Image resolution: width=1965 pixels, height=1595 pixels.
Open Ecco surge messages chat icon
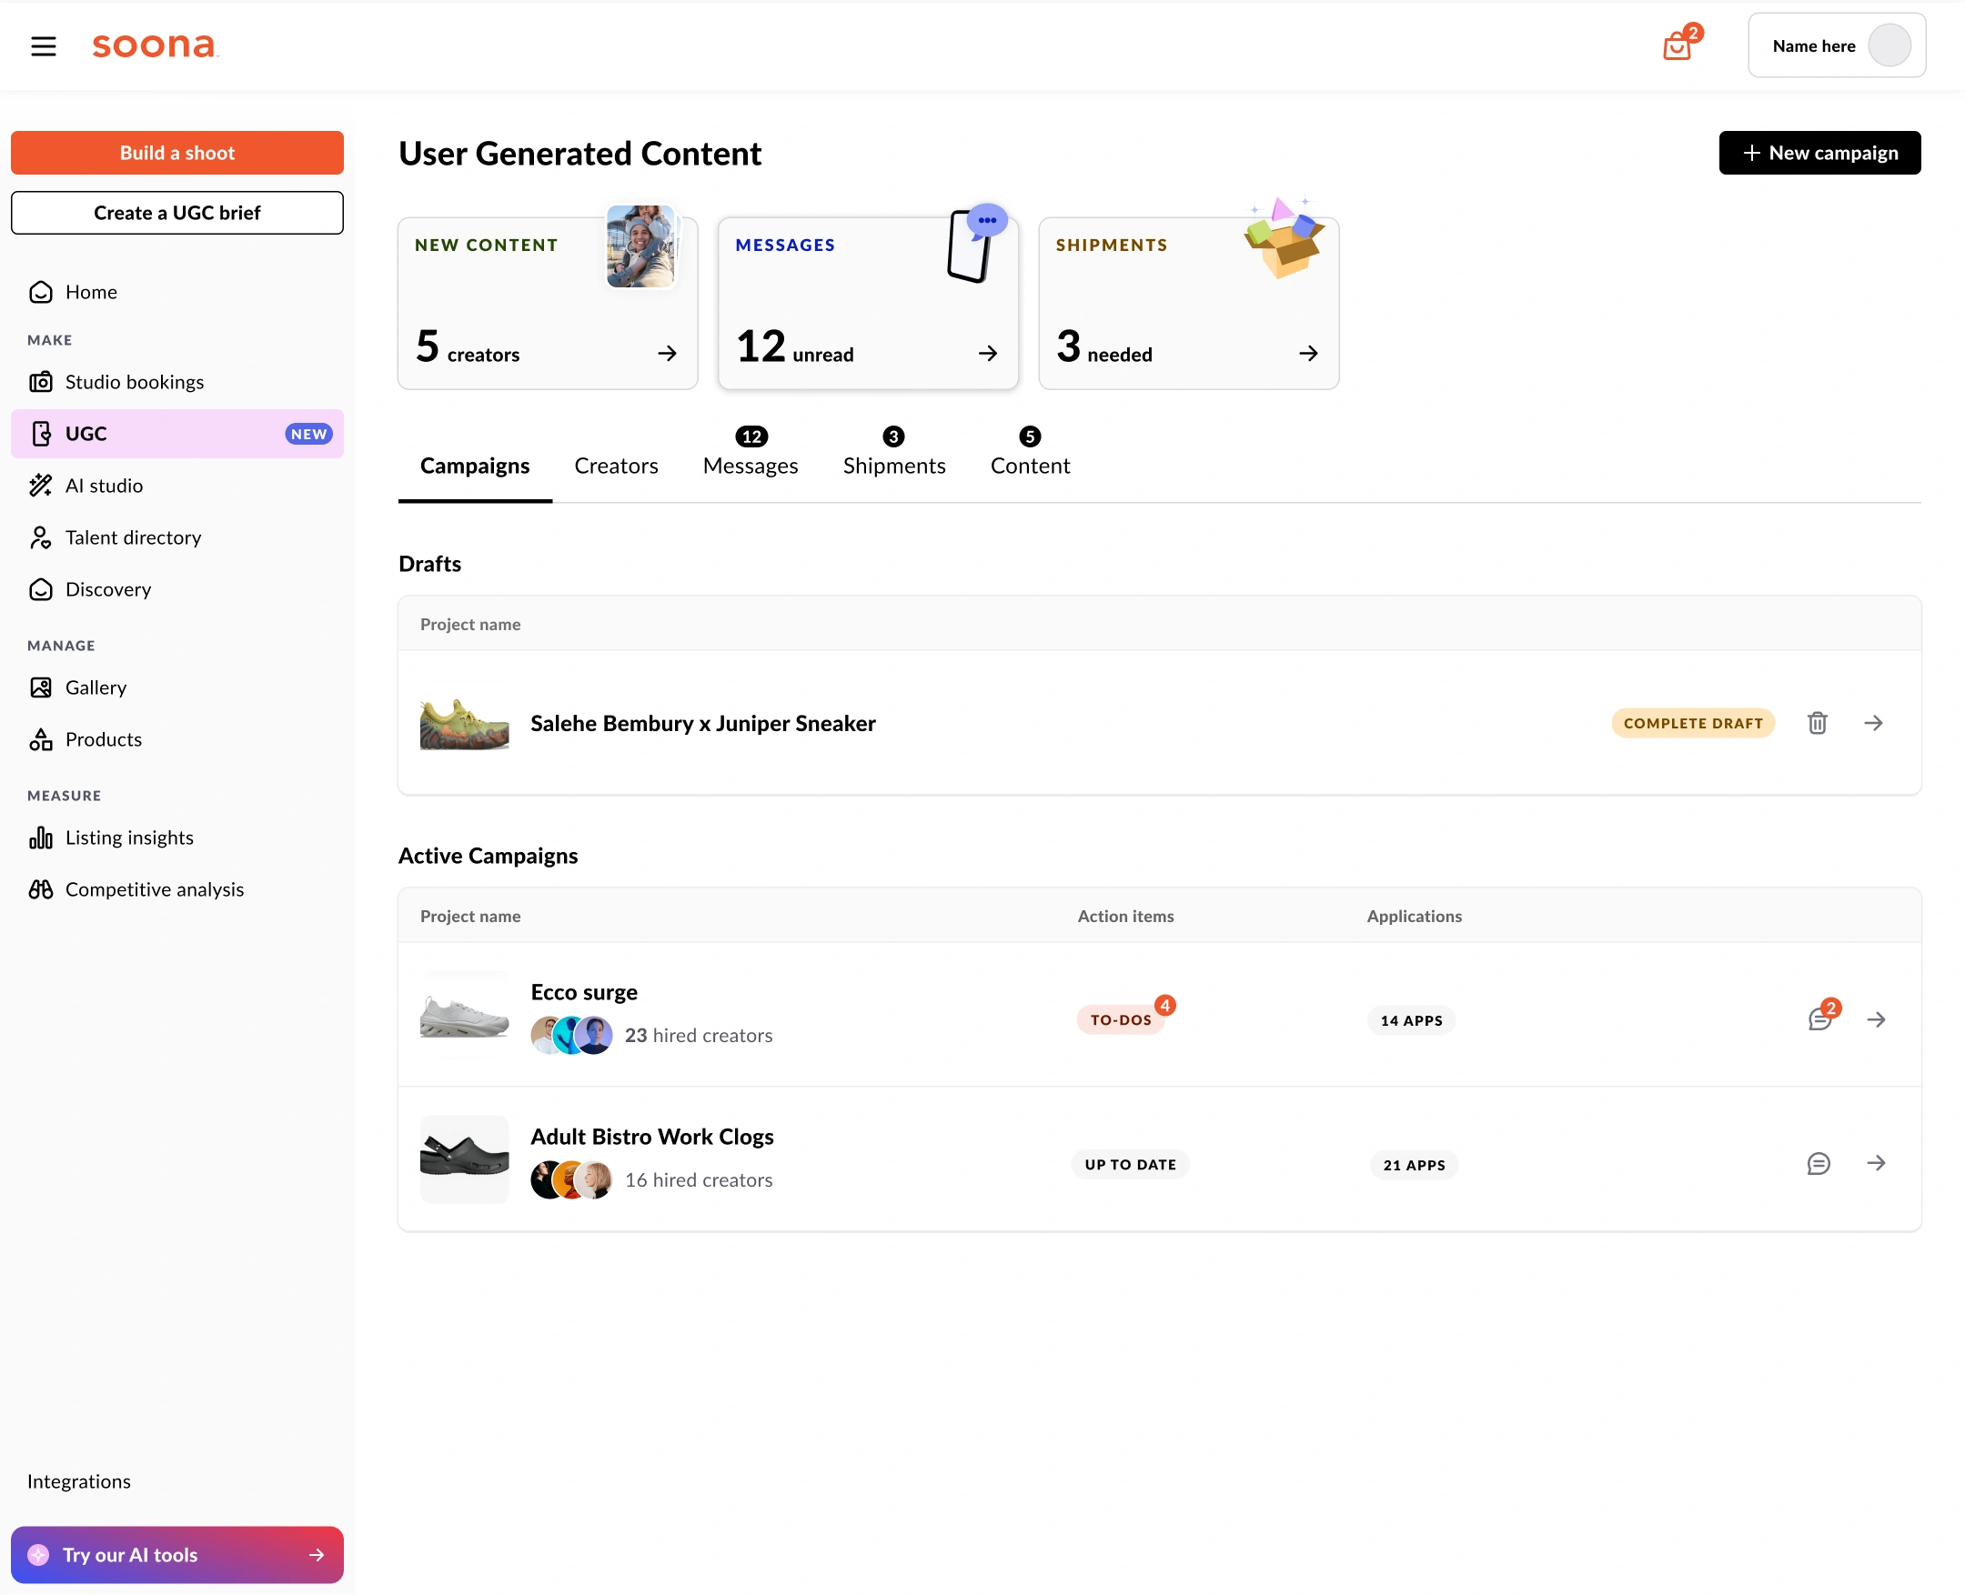point(1819,1020)
